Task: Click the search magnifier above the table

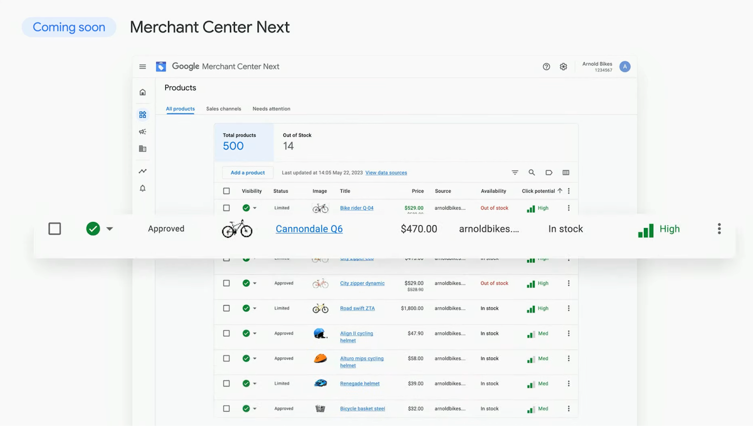Action: tap(532, 173)
